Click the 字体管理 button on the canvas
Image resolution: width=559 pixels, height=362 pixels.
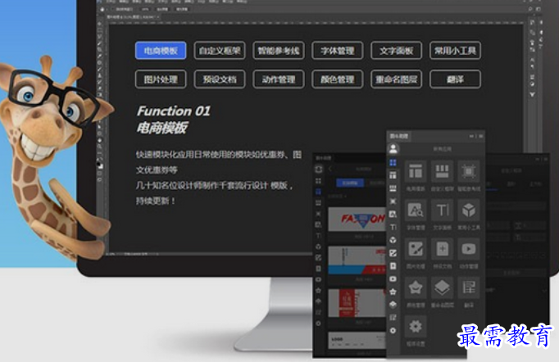337,51
